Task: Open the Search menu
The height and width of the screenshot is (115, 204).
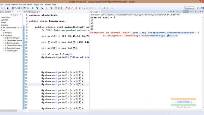Action: [30, 4]
